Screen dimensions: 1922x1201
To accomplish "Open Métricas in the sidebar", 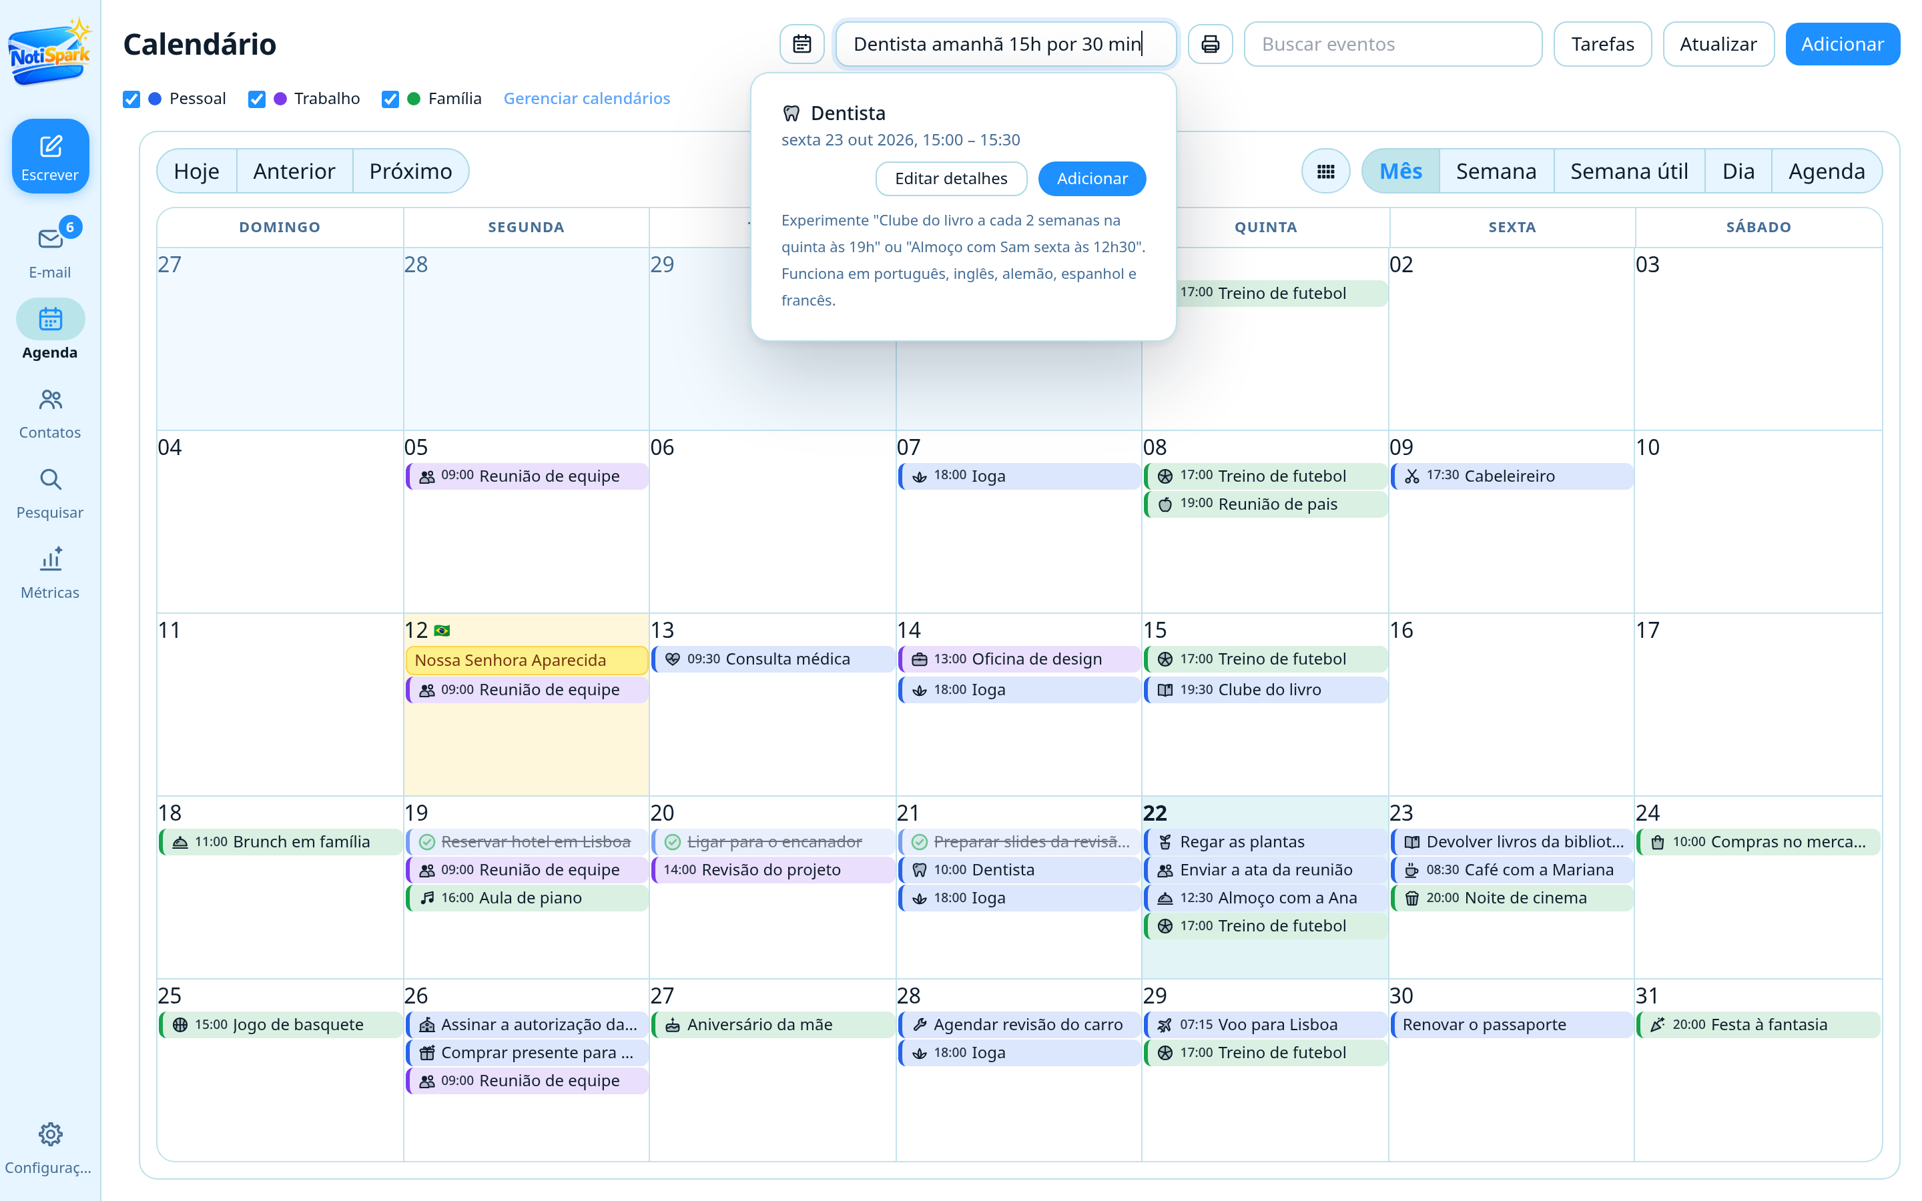I will tap(50, 574).
